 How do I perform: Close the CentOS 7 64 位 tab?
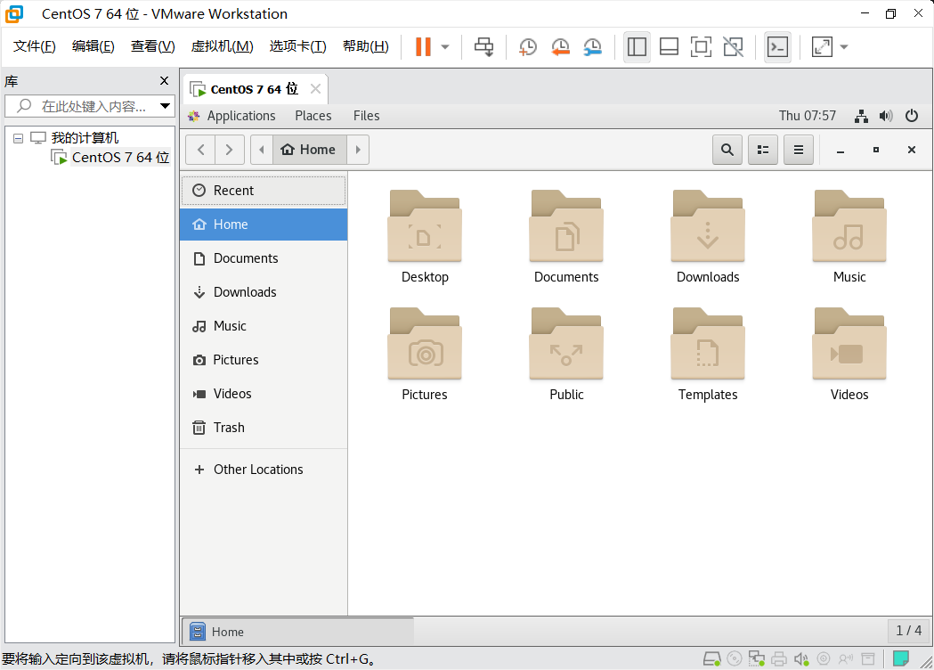click(316, 89)
